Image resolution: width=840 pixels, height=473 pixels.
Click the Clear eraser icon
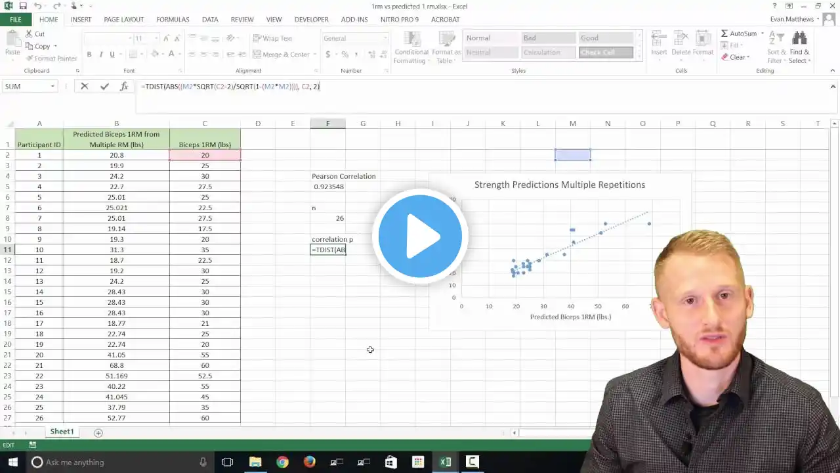(724, 57)
